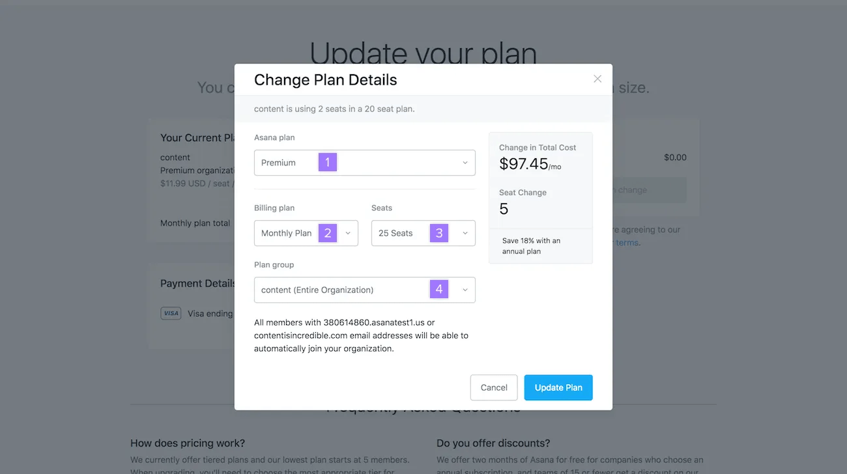Open the Asana plan dropdown showing Premium
This screenshot has height=474, width=847.
click(364, 162)
